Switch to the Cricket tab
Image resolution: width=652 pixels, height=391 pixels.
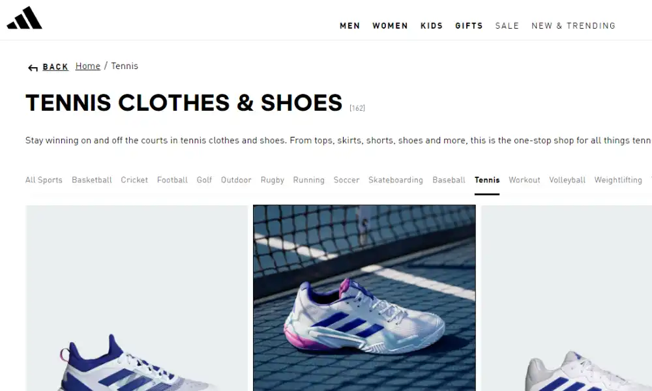[134, 180]
